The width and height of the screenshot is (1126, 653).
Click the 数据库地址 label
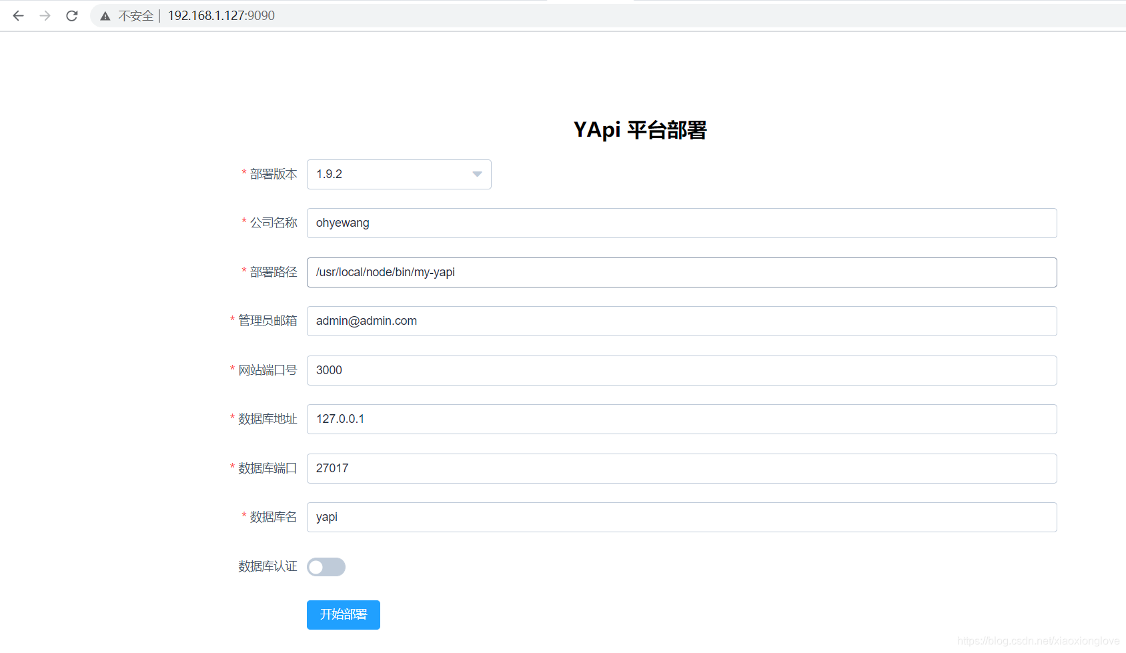coord(267,419)
